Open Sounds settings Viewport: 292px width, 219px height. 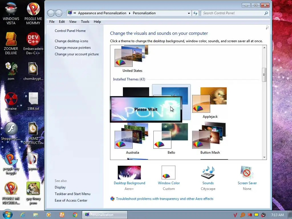208,178
